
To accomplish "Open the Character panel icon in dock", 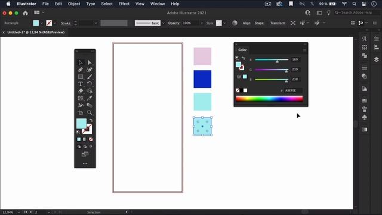I will (x=365, y=38).
